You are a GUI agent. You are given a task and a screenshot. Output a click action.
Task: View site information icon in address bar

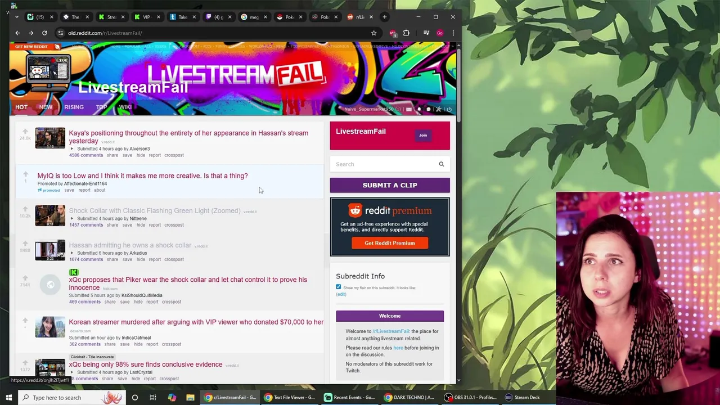61,33
